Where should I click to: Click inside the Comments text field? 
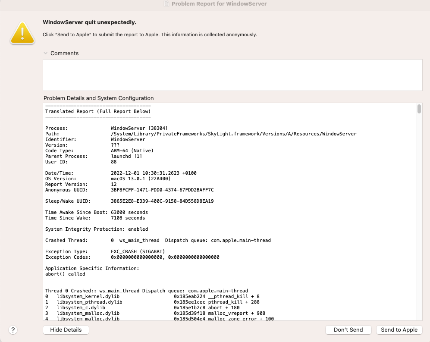(232, 75)
